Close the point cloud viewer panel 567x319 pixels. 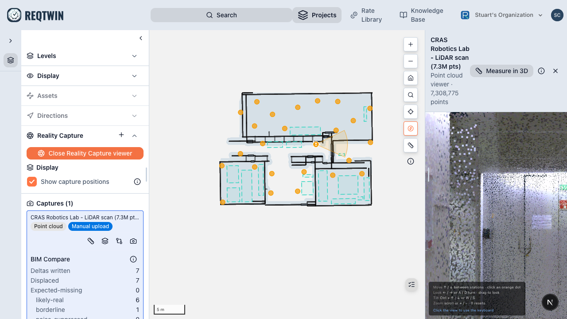(x=555, y=71)
